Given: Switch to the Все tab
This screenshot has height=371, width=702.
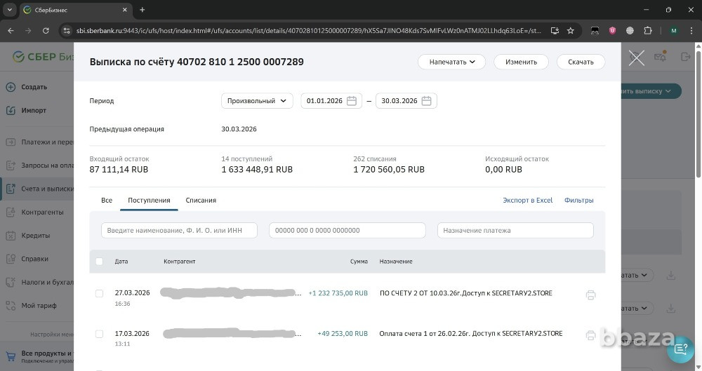Looking at the screenshot, I should pyautogui.click(x=107, y=201).
